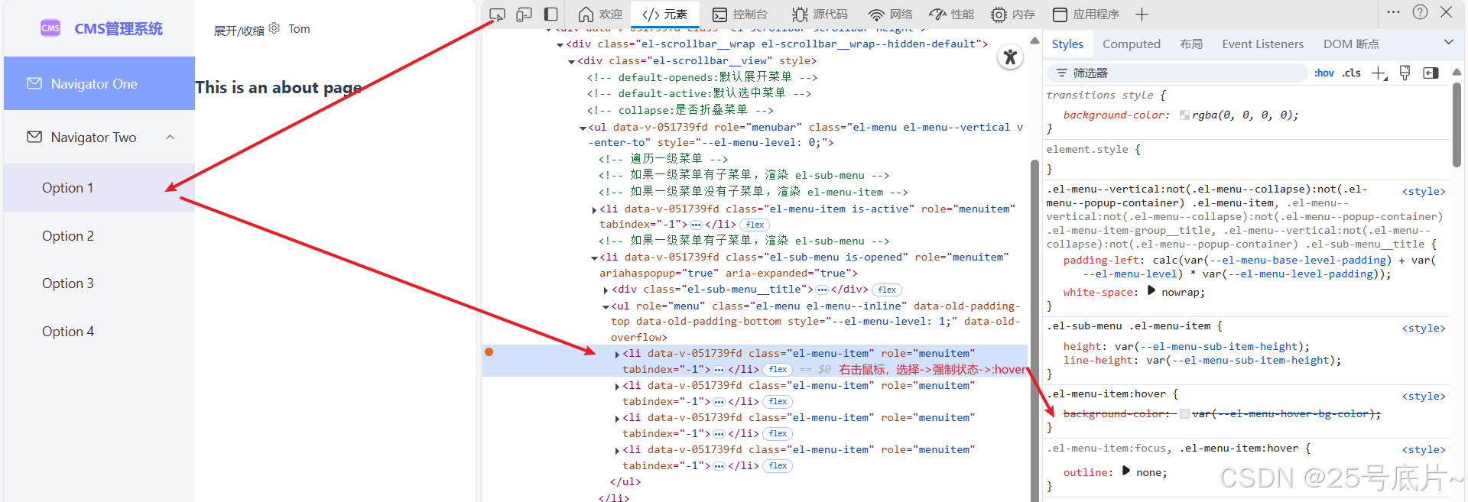Expand white-space nowrap value triangle
Image resolution: width=1468 pixels, height=502 pixels.
(x=1151, y=290)
